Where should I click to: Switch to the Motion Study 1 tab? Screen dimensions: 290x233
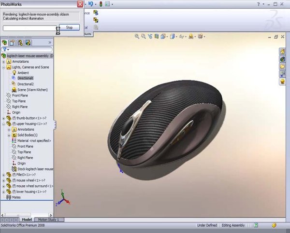(x=48, y=219)
